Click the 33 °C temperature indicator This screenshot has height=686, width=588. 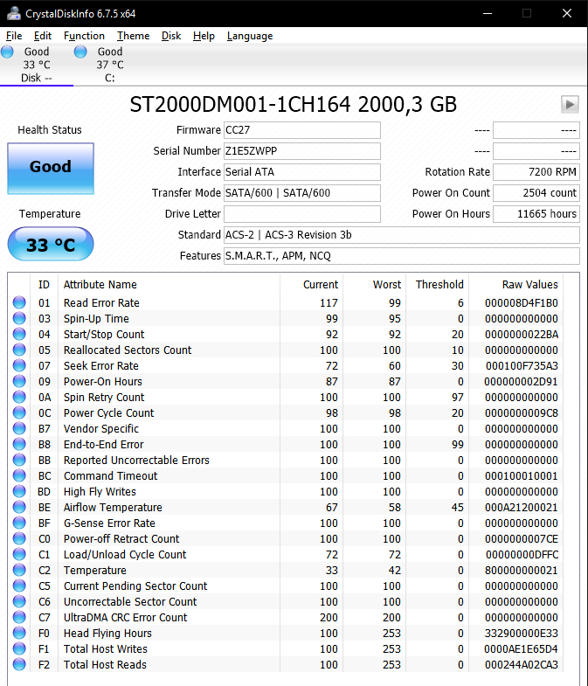(x=51, y=244)
